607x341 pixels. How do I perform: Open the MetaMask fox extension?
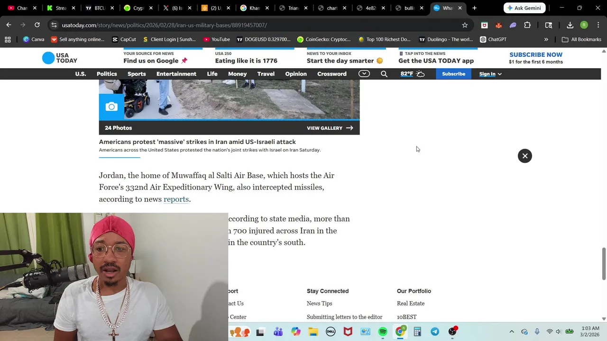498,25
